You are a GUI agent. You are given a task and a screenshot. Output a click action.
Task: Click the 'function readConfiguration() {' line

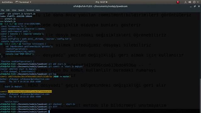pyautogui.click(x=18, y=62)
